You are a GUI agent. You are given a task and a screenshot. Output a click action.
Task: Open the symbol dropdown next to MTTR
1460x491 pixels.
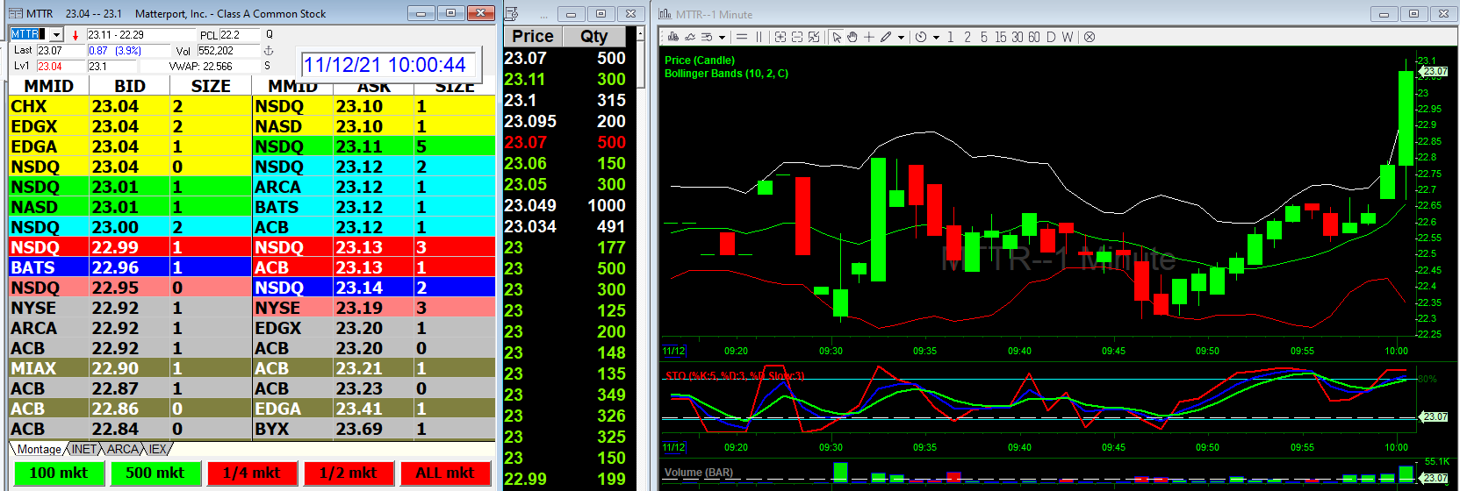click(x=57, y=34)
